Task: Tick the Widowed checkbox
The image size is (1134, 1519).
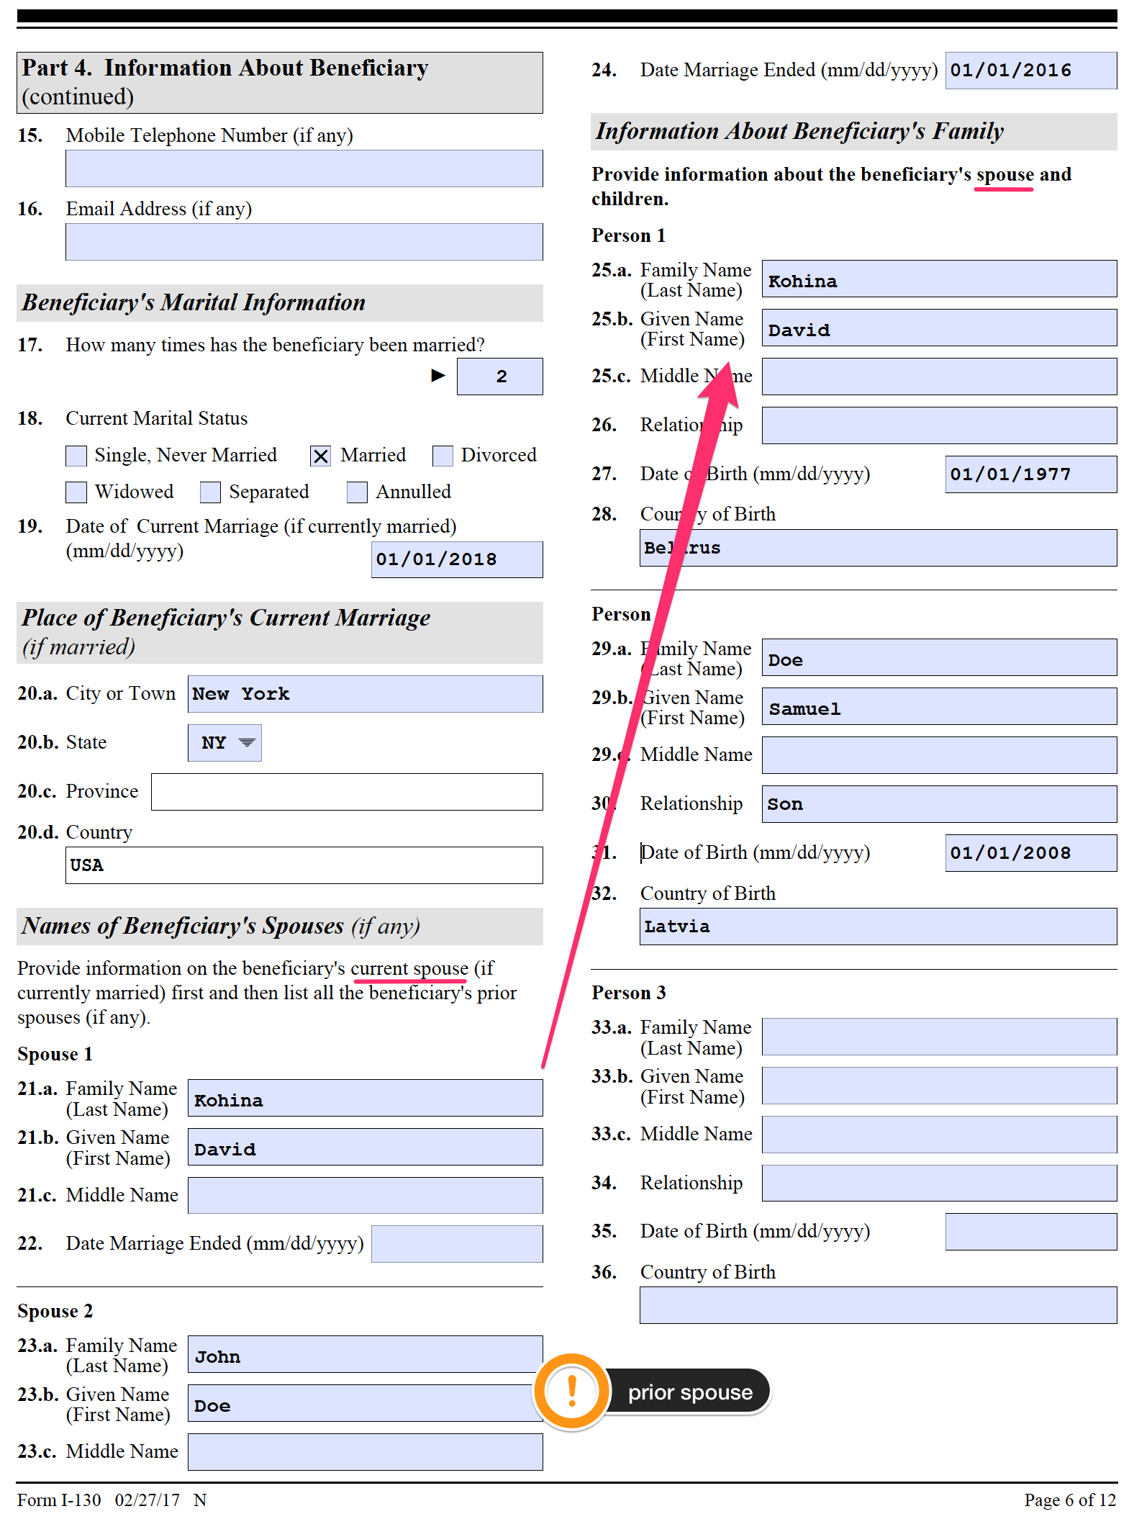Action: click(76, 492)
